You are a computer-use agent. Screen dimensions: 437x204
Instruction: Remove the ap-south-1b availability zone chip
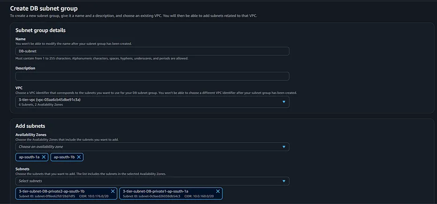79,157
